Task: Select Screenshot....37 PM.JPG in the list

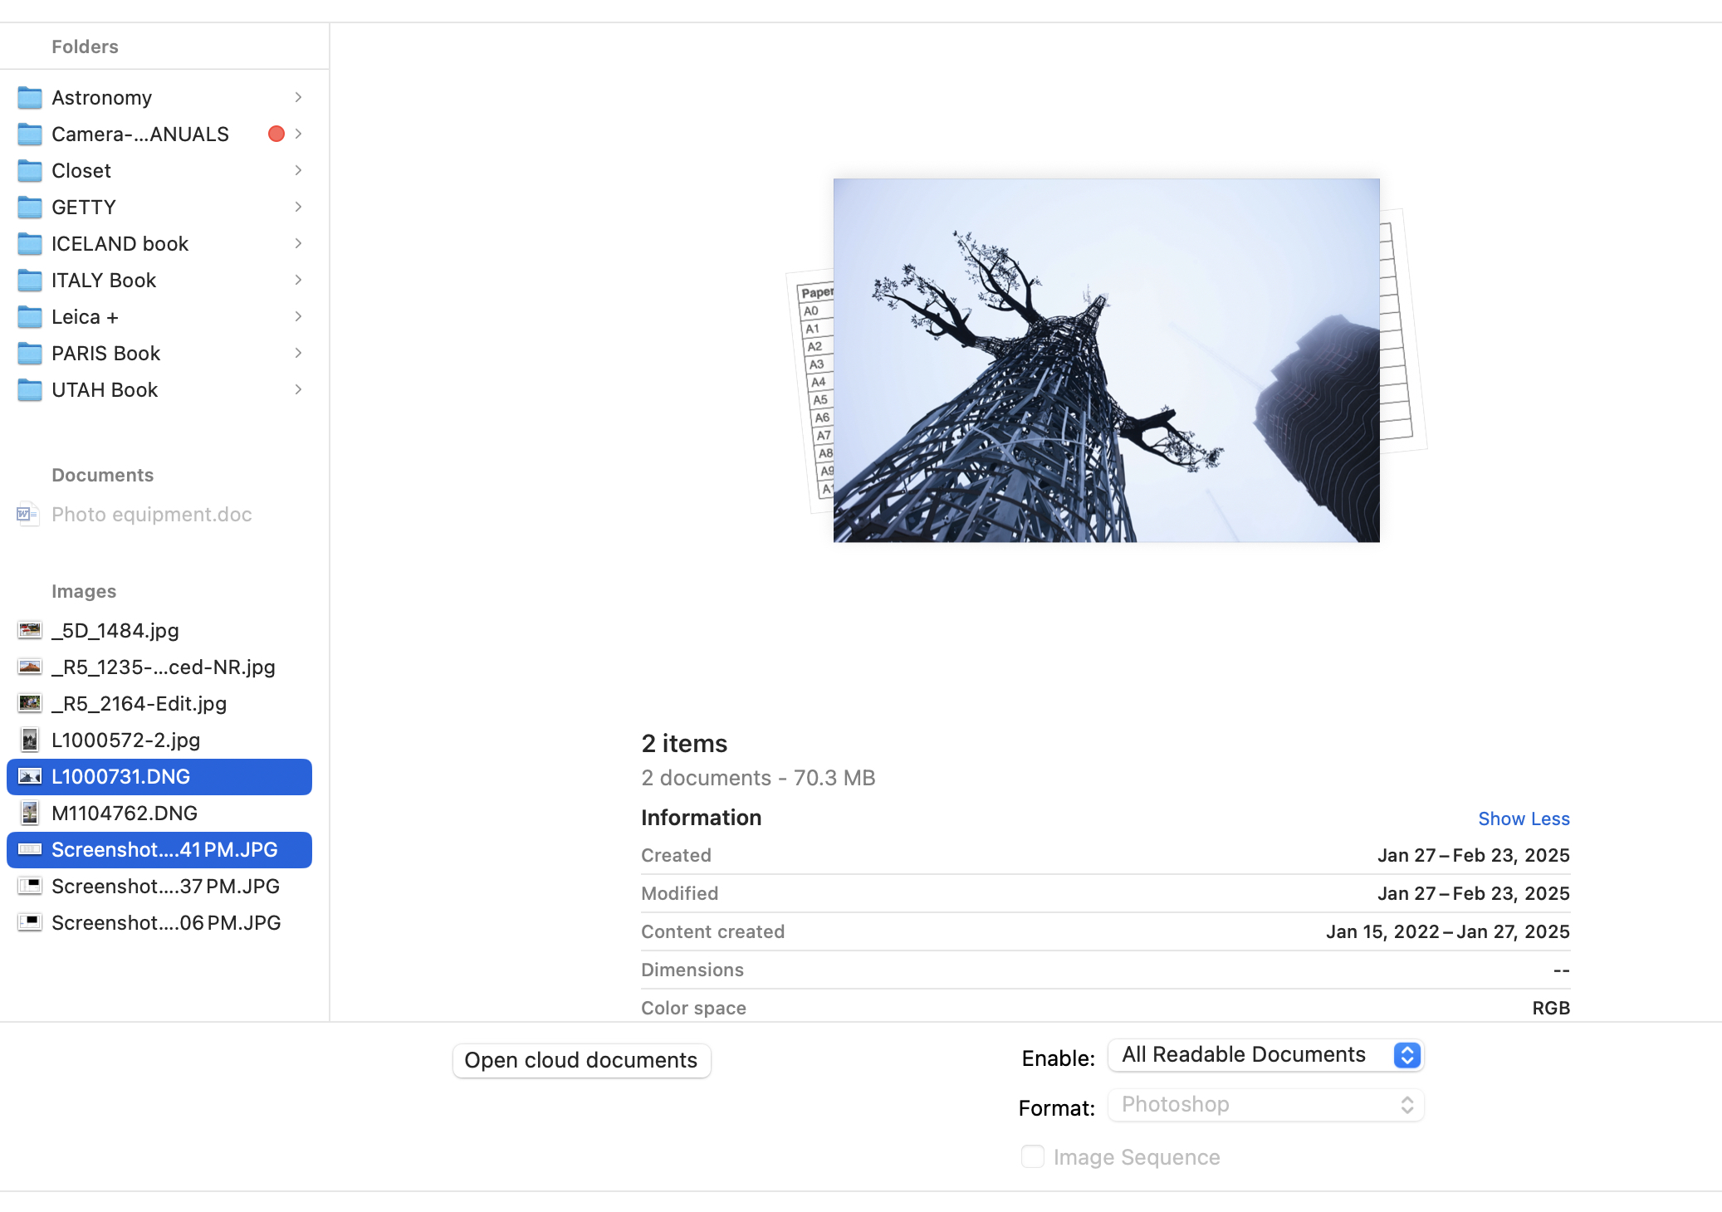Action: 165,887
